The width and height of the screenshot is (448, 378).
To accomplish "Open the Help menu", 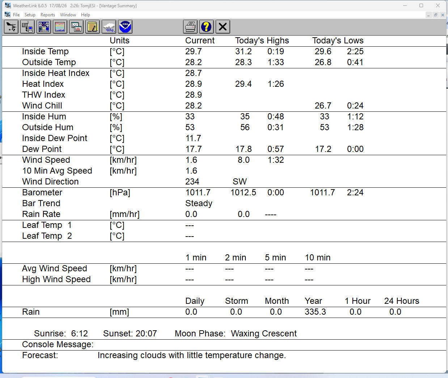I will coord(85,15).
